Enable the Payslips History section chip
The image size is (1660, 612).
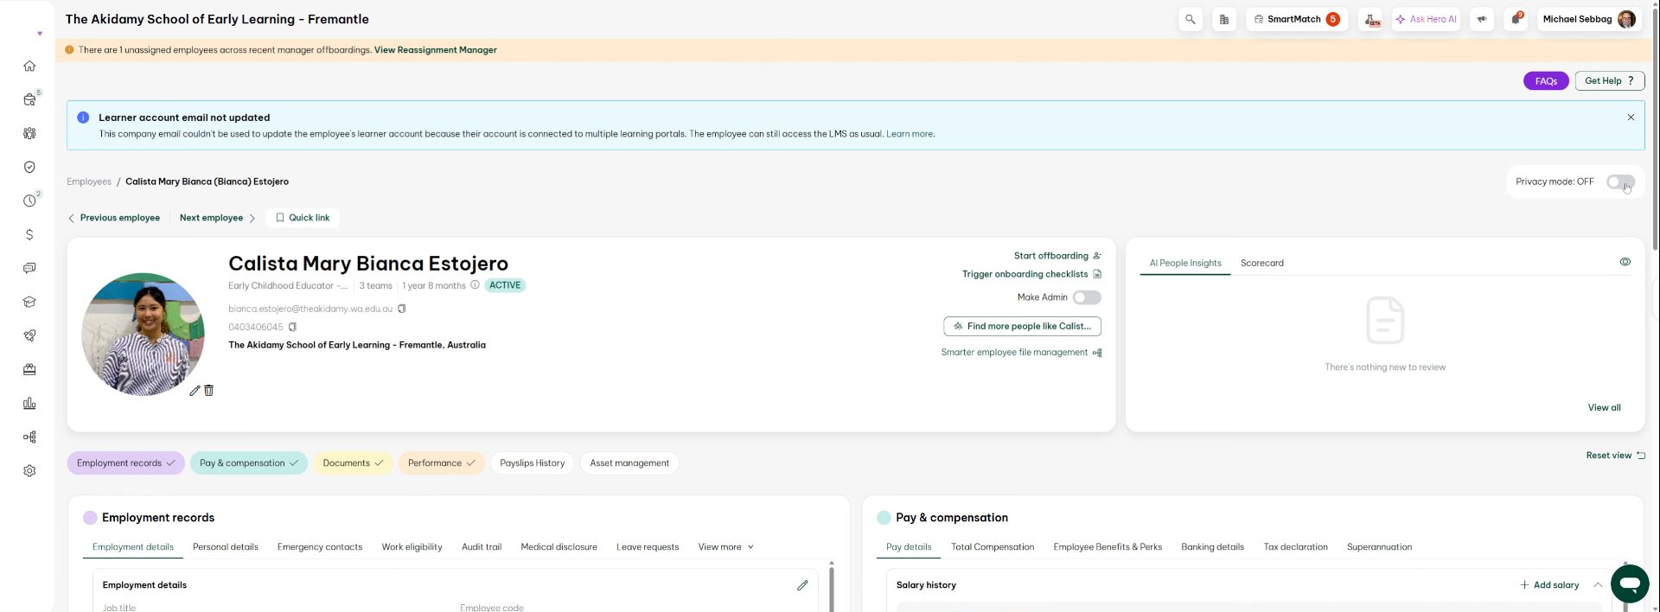point(533,463)
